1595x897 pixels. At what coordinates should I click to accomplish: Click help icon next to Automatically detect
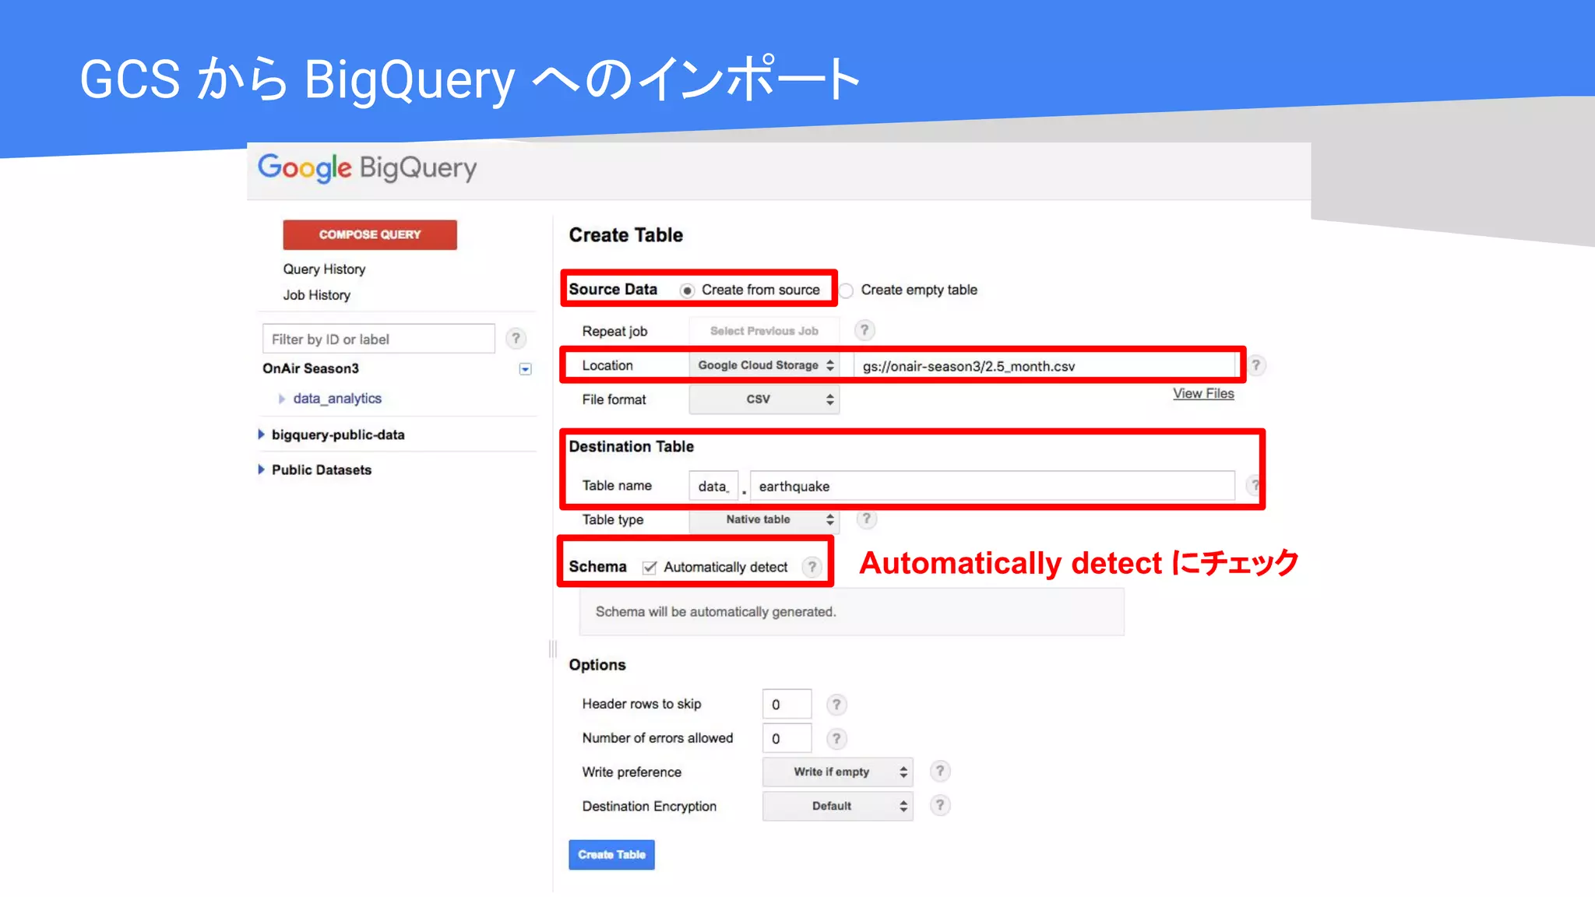pyautogui.click(x=812, y=567)
